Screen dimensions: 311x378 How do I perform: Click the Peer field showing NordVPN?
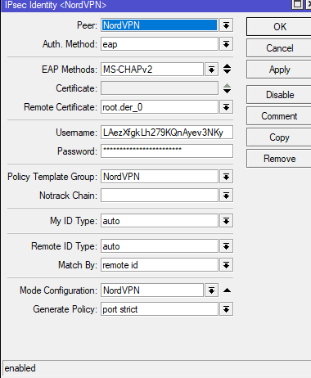pos(160,25)
